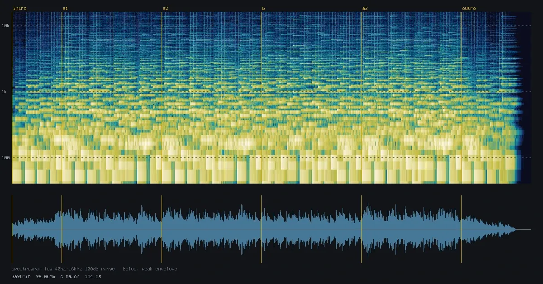Viewport: 543px width, 284px height.
Task: Click inside the spectrogram plot
Action: pos(271,98)
